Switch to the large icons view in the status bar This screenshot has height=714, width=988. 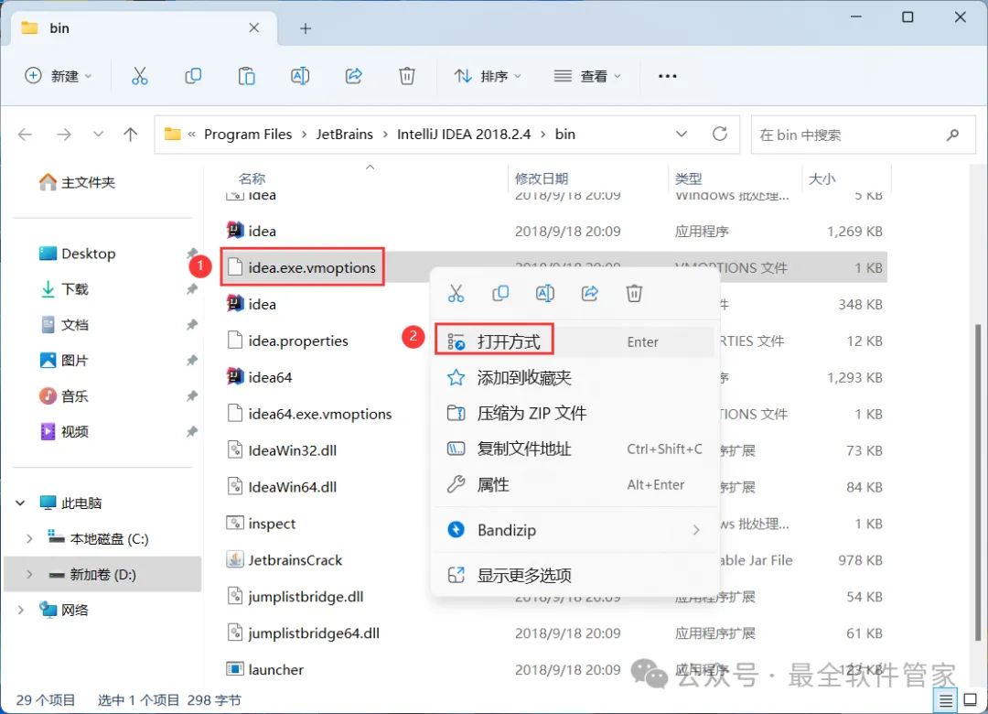971,700
